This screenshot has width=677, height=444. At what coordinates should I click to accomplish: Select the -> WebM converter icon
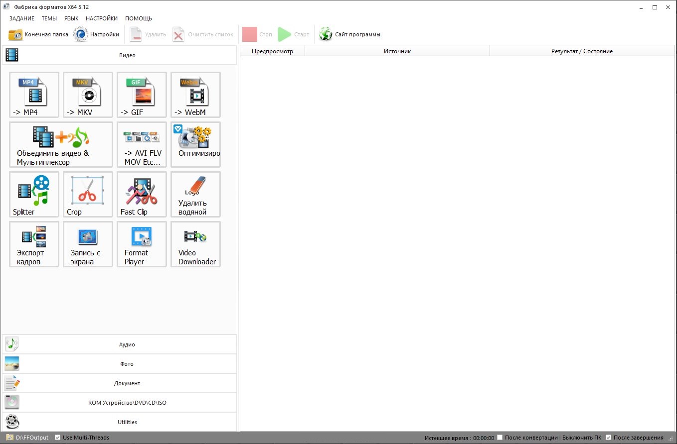(195, 95)
